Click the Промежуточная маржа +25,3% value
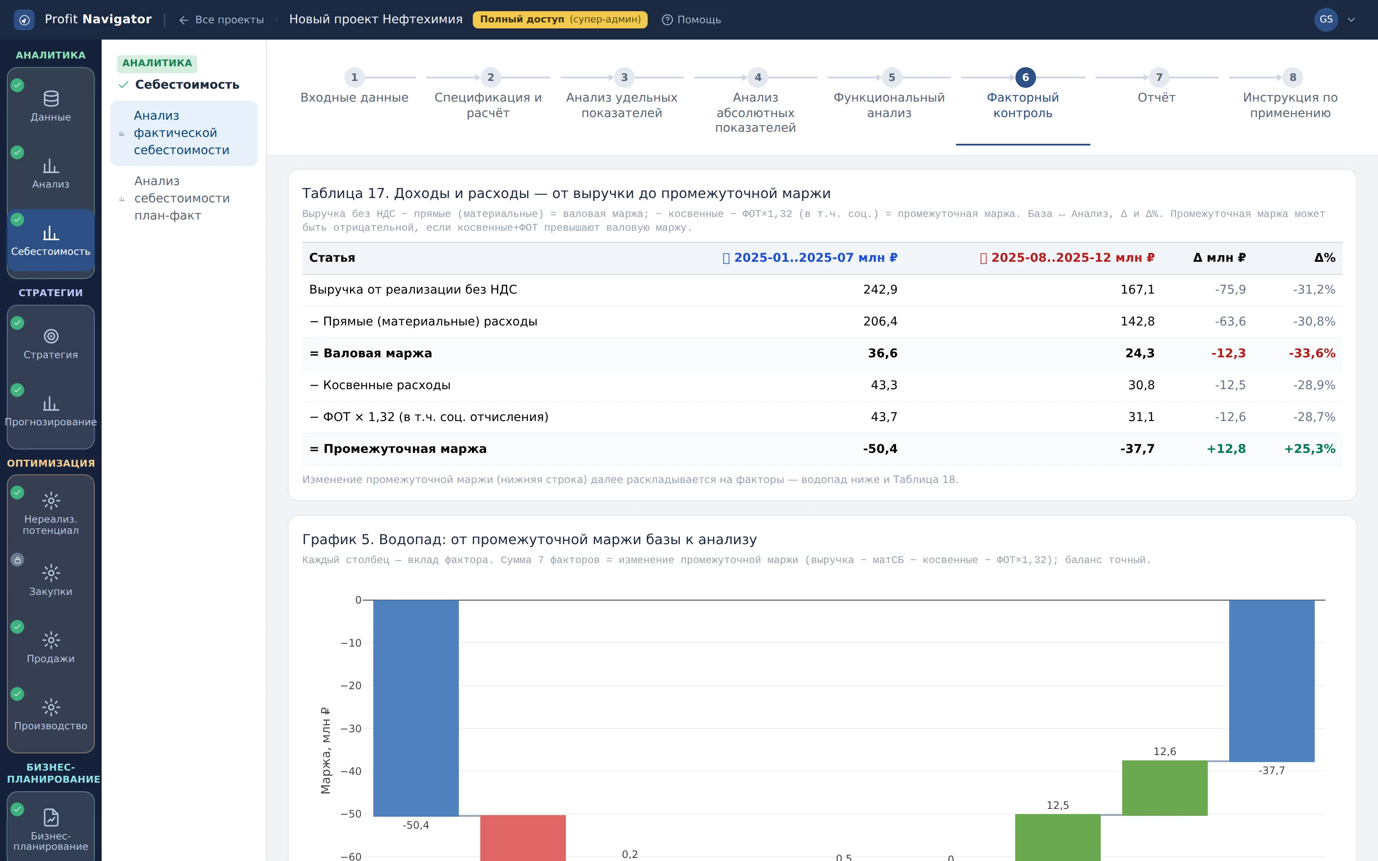Screen dimensions: 1378x861 [x=1309, y=449]
